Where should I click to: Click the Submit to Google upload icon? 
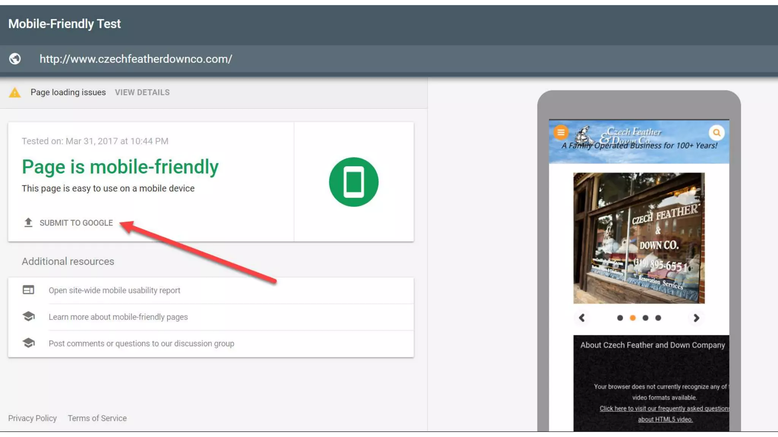coord(28,223)
